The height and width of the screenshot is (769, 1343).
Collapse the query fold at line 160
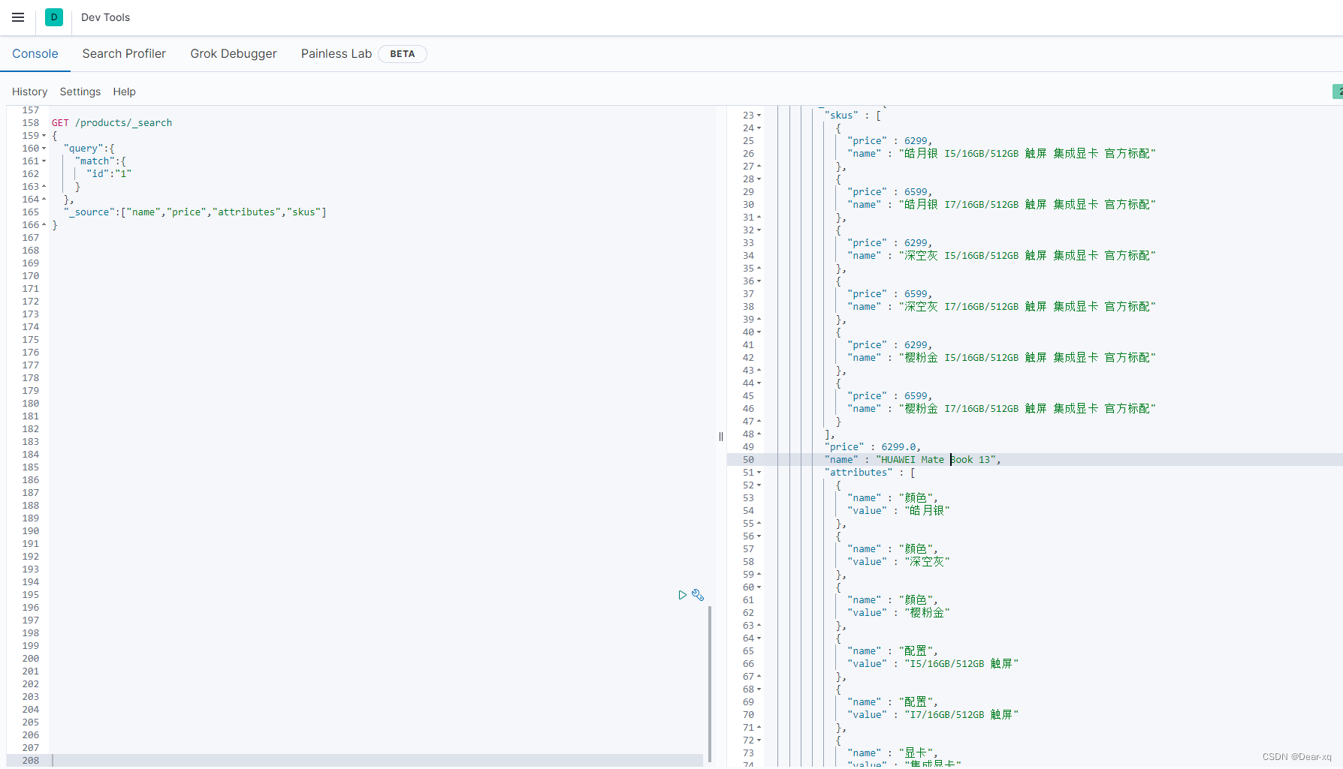tap(44, 149)
